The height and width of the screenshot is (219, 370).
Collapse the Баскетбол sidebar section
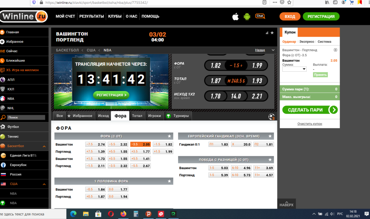(44, 146)
